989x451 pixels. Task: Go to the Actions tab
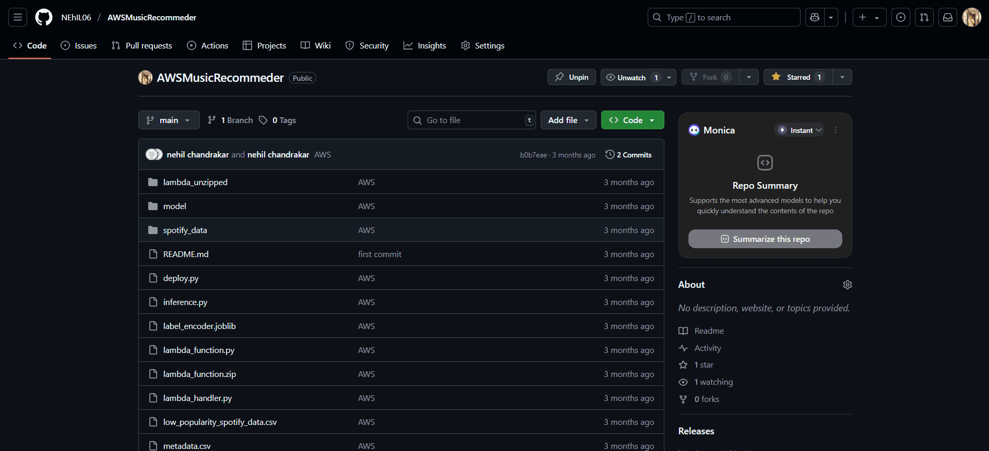208,46
